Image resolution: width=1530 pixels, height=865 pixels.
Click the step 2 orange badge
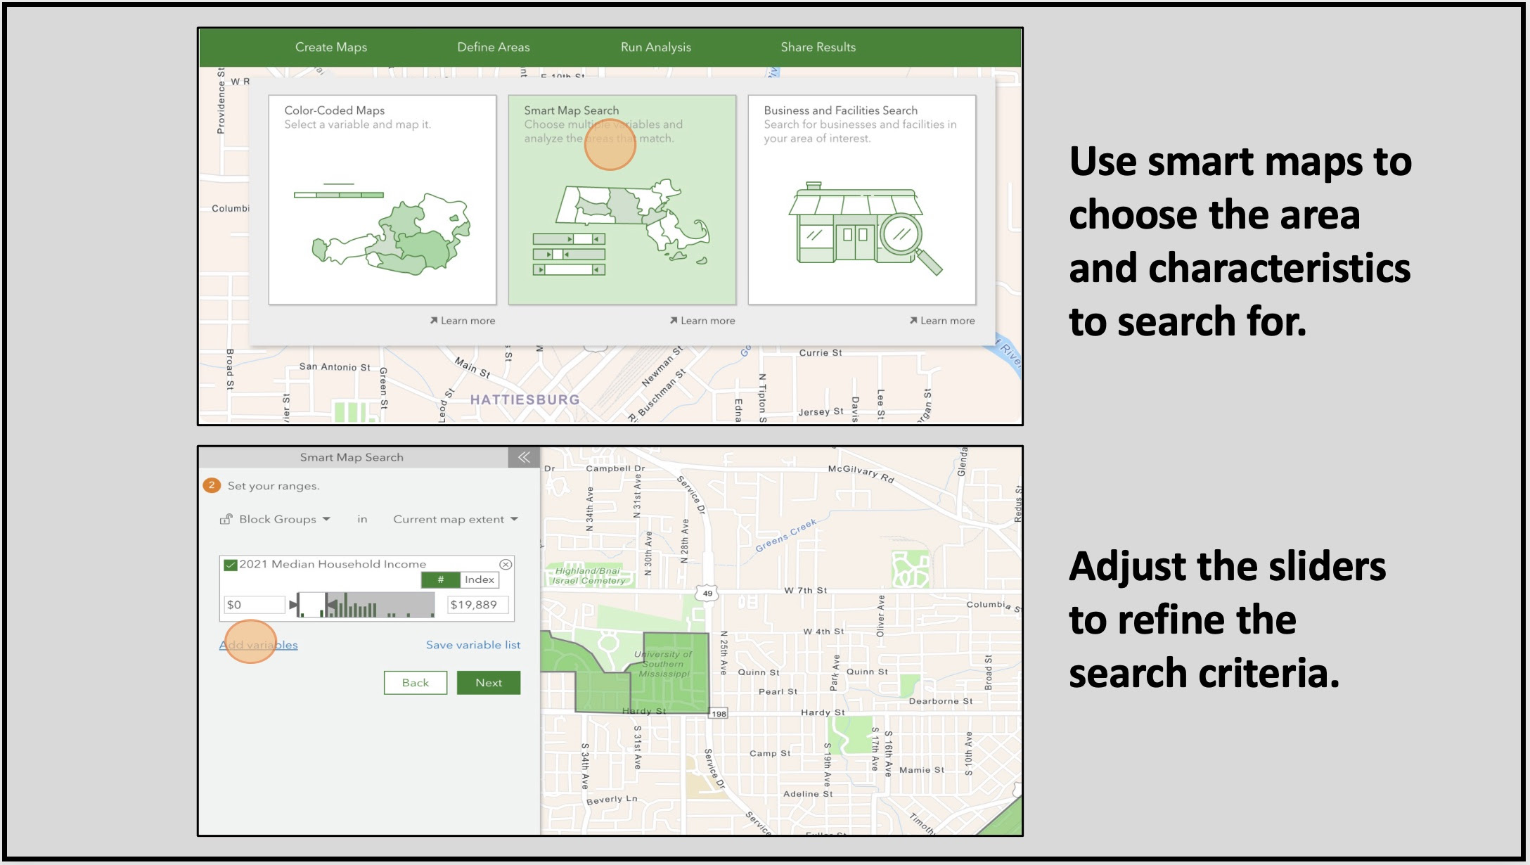coord(212,485)
